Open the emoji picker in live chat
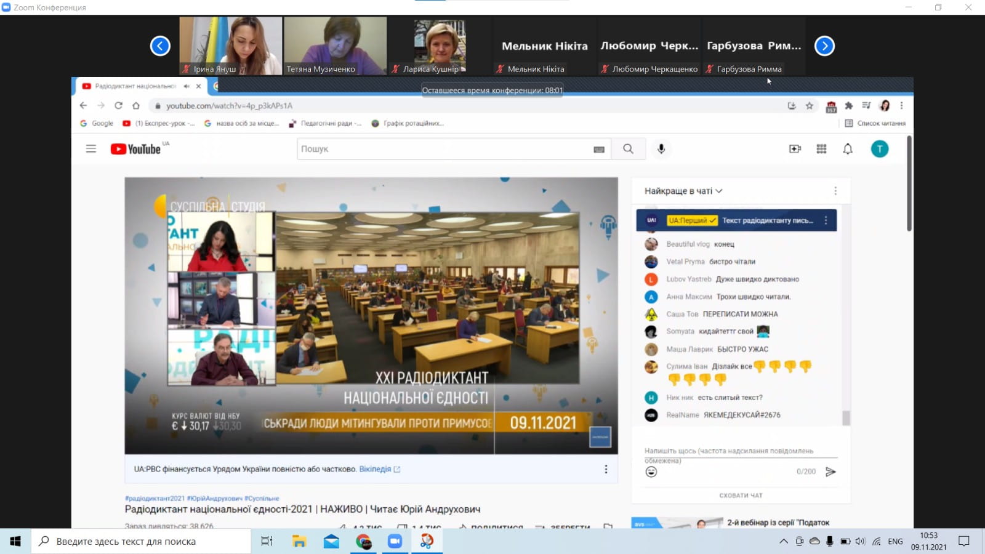The width and height of the screenshot is (985, 554). click(651, 472)
